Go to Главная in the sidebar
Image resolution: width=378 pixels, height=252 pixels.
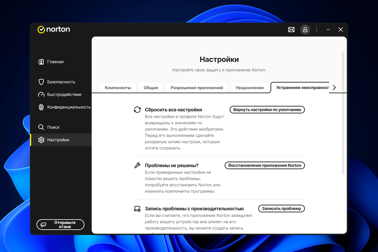(61, 62)
